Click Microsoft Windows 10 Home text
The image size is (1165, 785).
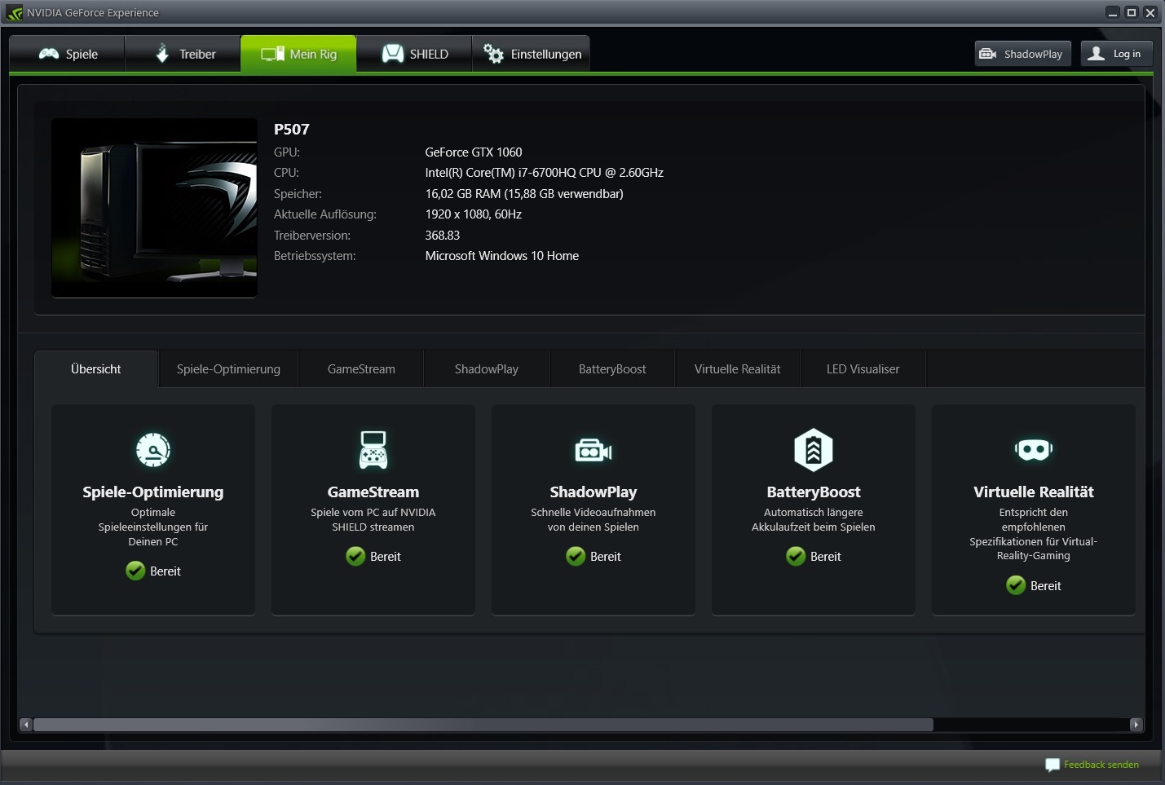click(502, 256)
